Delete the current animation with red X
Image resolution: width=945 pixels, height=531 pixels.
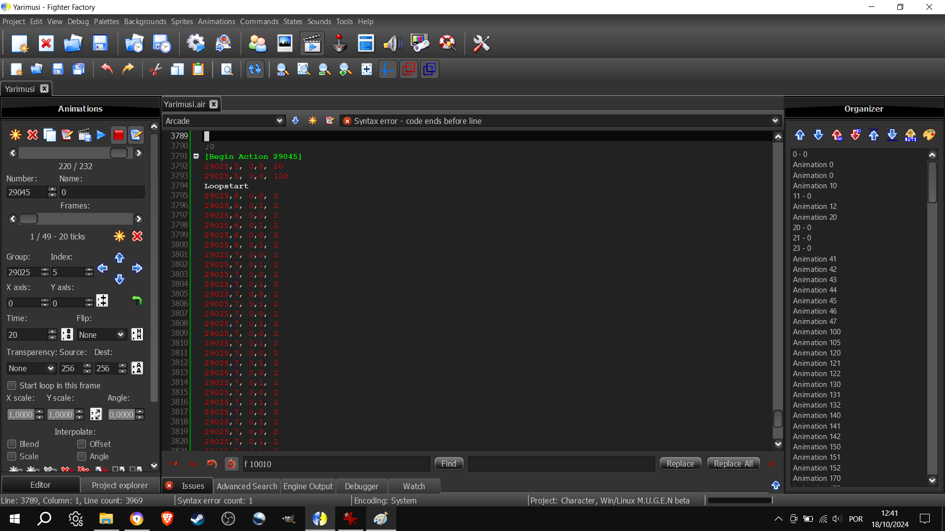[32, 135]
